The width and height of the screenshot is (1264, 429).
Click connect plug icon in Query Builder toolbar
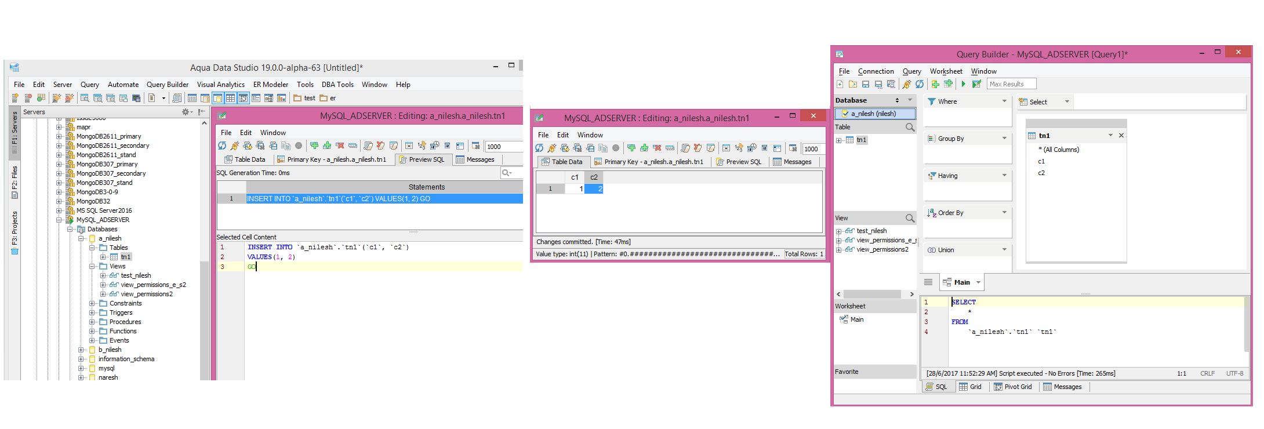(x=907, y=84)
